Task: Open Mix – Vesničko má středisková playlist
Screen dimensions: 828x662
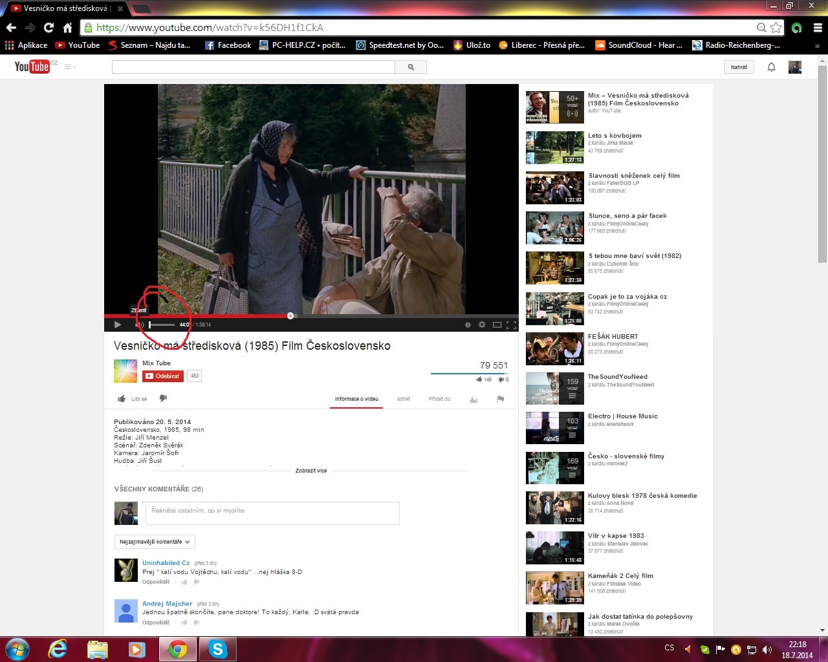Action: (x=638, y=99)
